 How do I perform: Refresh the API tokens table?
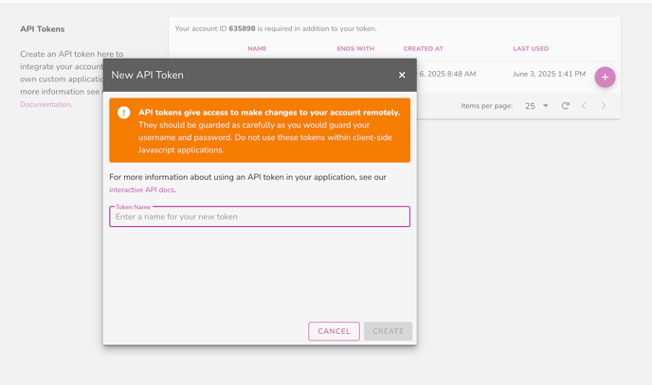(565, 106)
